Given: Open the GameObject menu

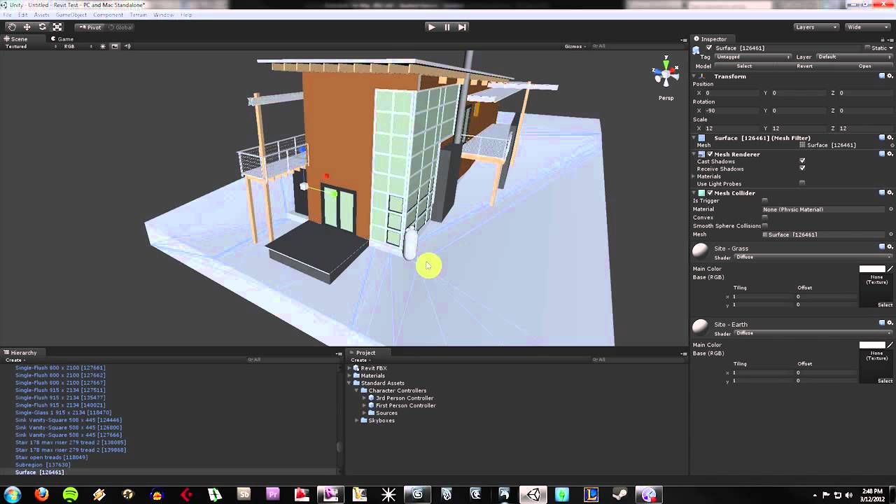Looking at the screenshot, I should (x=71, y=15).
